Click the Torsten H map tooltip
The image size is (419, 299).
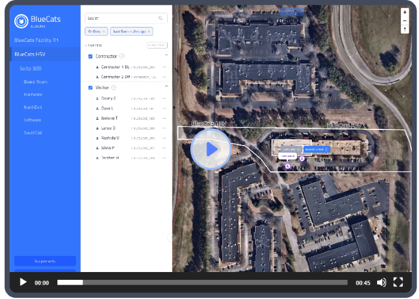(x=287, y=156)
